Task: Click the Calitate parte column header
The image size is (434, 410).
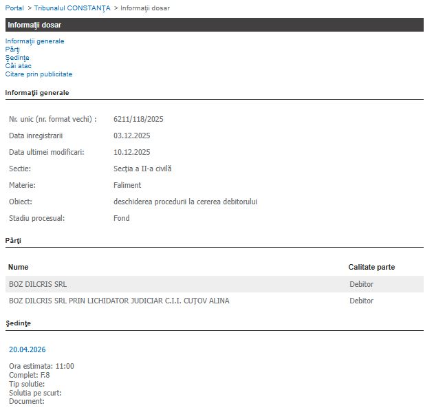Action: (371, 267)
